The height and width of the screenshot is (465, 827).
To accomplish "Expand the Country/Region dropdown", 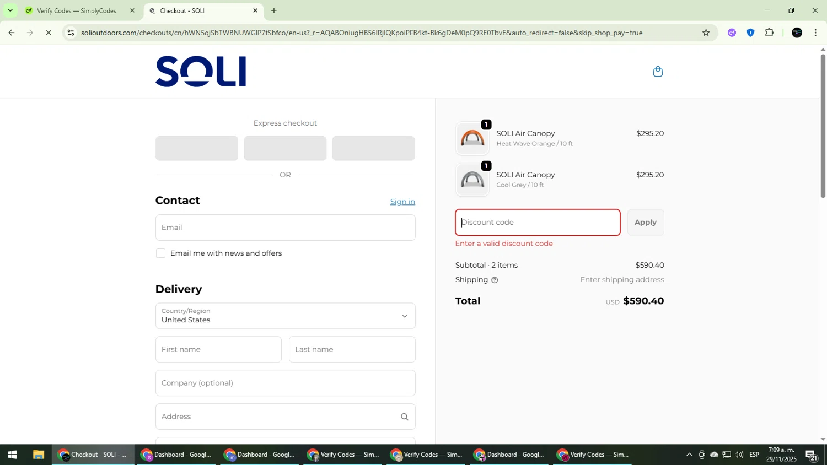I will [x=285, y=316].
